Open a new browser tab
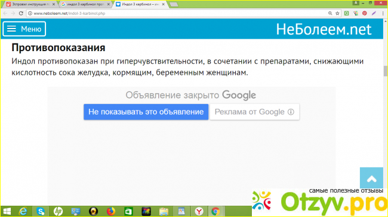 coord(174,4)
